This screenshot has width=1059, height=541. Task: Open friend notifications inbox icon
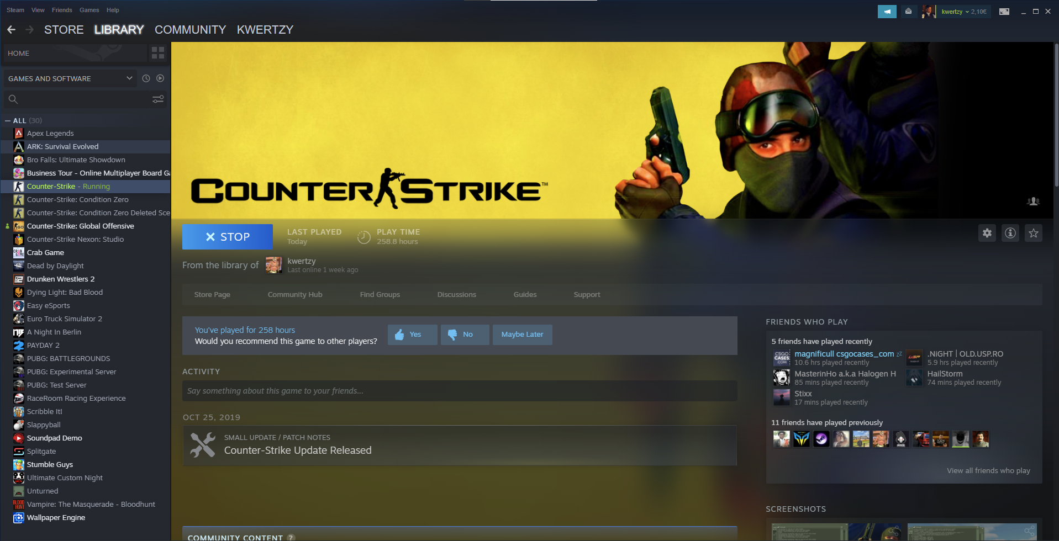click(908, 12)
